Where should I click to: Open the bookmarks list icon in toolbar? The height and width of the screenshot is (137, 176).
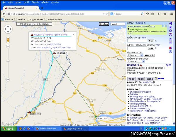pyautogui.click(x=153, y=14)
